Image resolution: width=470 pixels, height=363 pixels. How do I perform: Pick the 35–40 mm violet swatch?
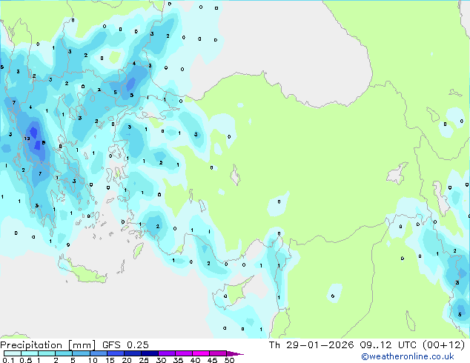point(184,353)
